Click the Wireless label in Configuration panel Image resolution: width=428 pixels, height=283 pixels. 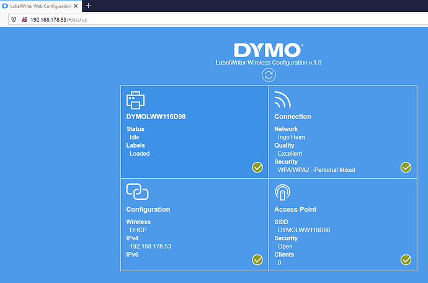coord(138,222)
